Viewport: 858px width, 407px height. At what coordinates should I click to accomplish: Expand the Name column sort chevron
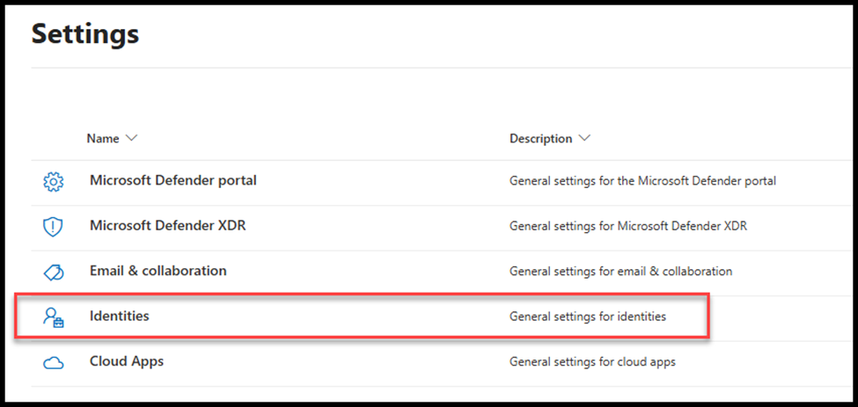(x=132, y=139)
